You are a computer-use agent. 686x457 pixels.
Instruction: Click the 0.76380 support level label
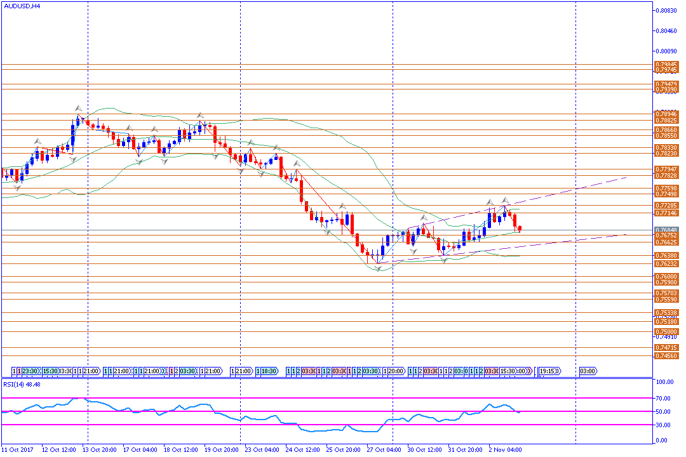pyautogui.click(x=666, y=255)
